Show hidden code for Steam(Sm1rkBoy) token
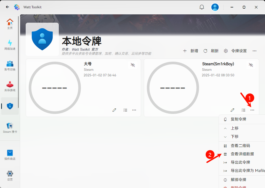The image size is (265, 188). (x=251, y=65)
